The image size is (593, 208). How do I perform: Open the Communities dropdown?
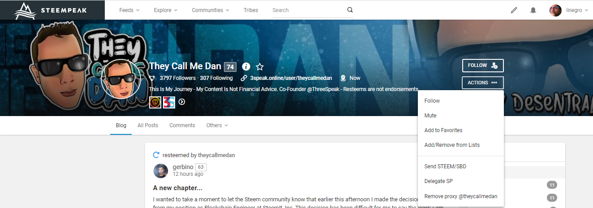click(x=210, y=10)
